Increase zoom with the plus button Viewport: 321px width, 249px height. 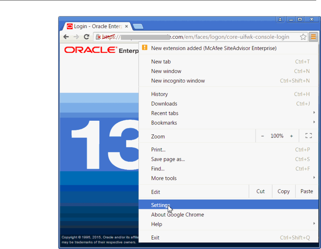[291, 136]
